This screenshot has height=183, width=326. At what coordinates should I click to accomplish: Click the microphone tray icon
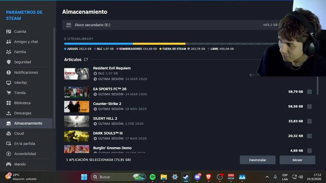tap(275, 177)
